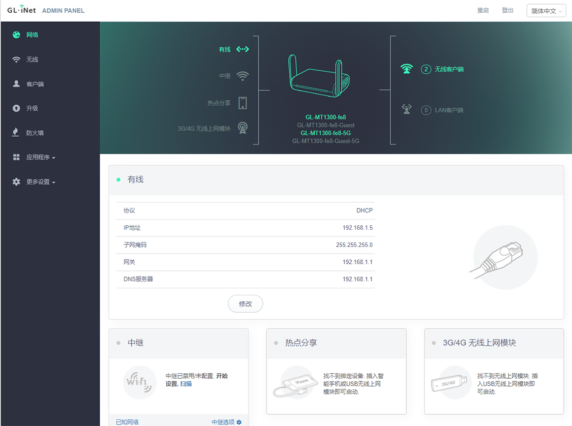Expand the 更多设置 menu arrow
Screen dimensions: 572x426
tap(54, 181)
